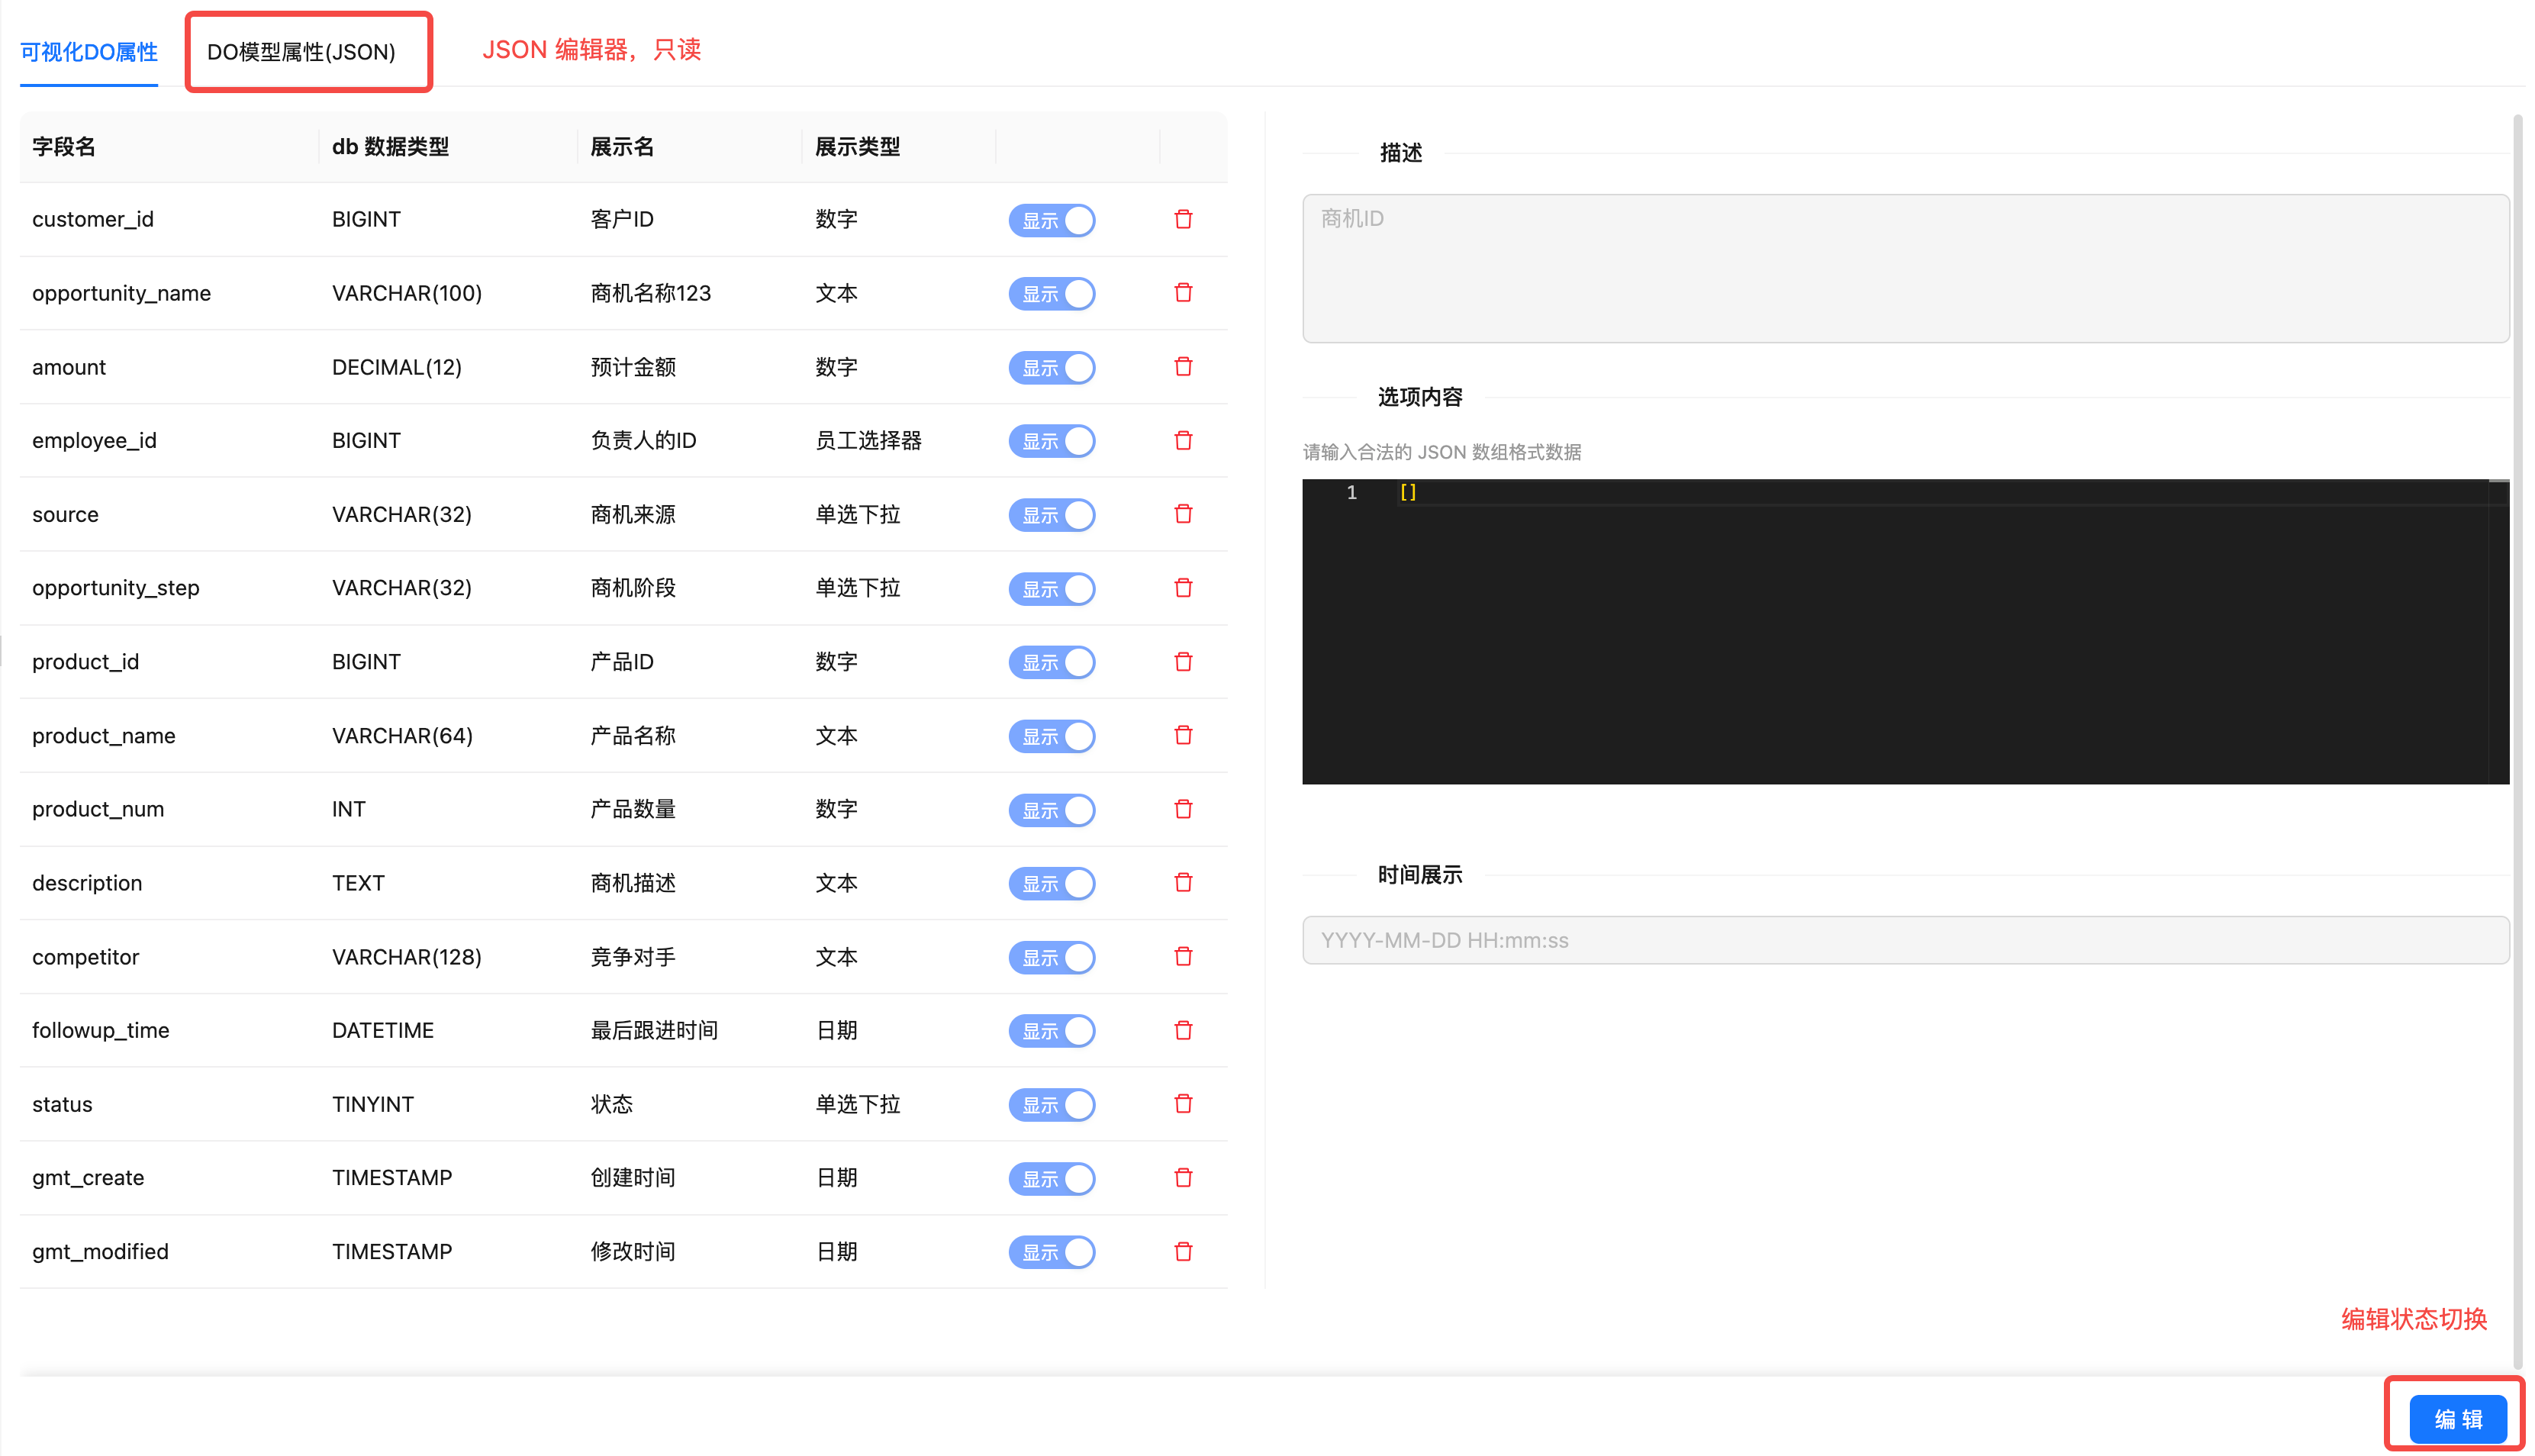Viewport: 2535px width, 1456px height.
Task: Click the 创建时间 display name
Action: click(x=633, y=1178)
